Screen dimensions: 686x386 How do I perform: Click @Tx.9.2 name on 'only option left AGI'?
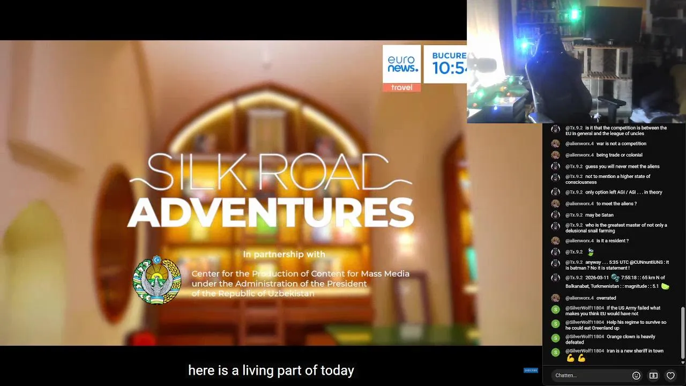574,192
